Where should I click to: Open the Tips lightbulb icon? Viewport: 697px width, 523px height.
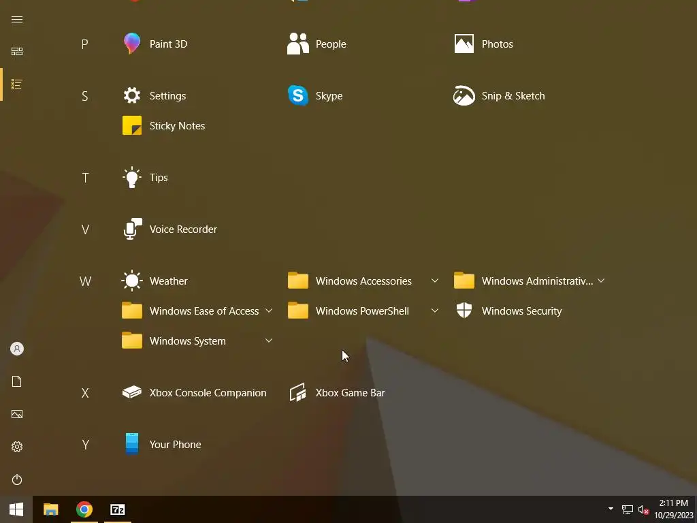[132, 178]
